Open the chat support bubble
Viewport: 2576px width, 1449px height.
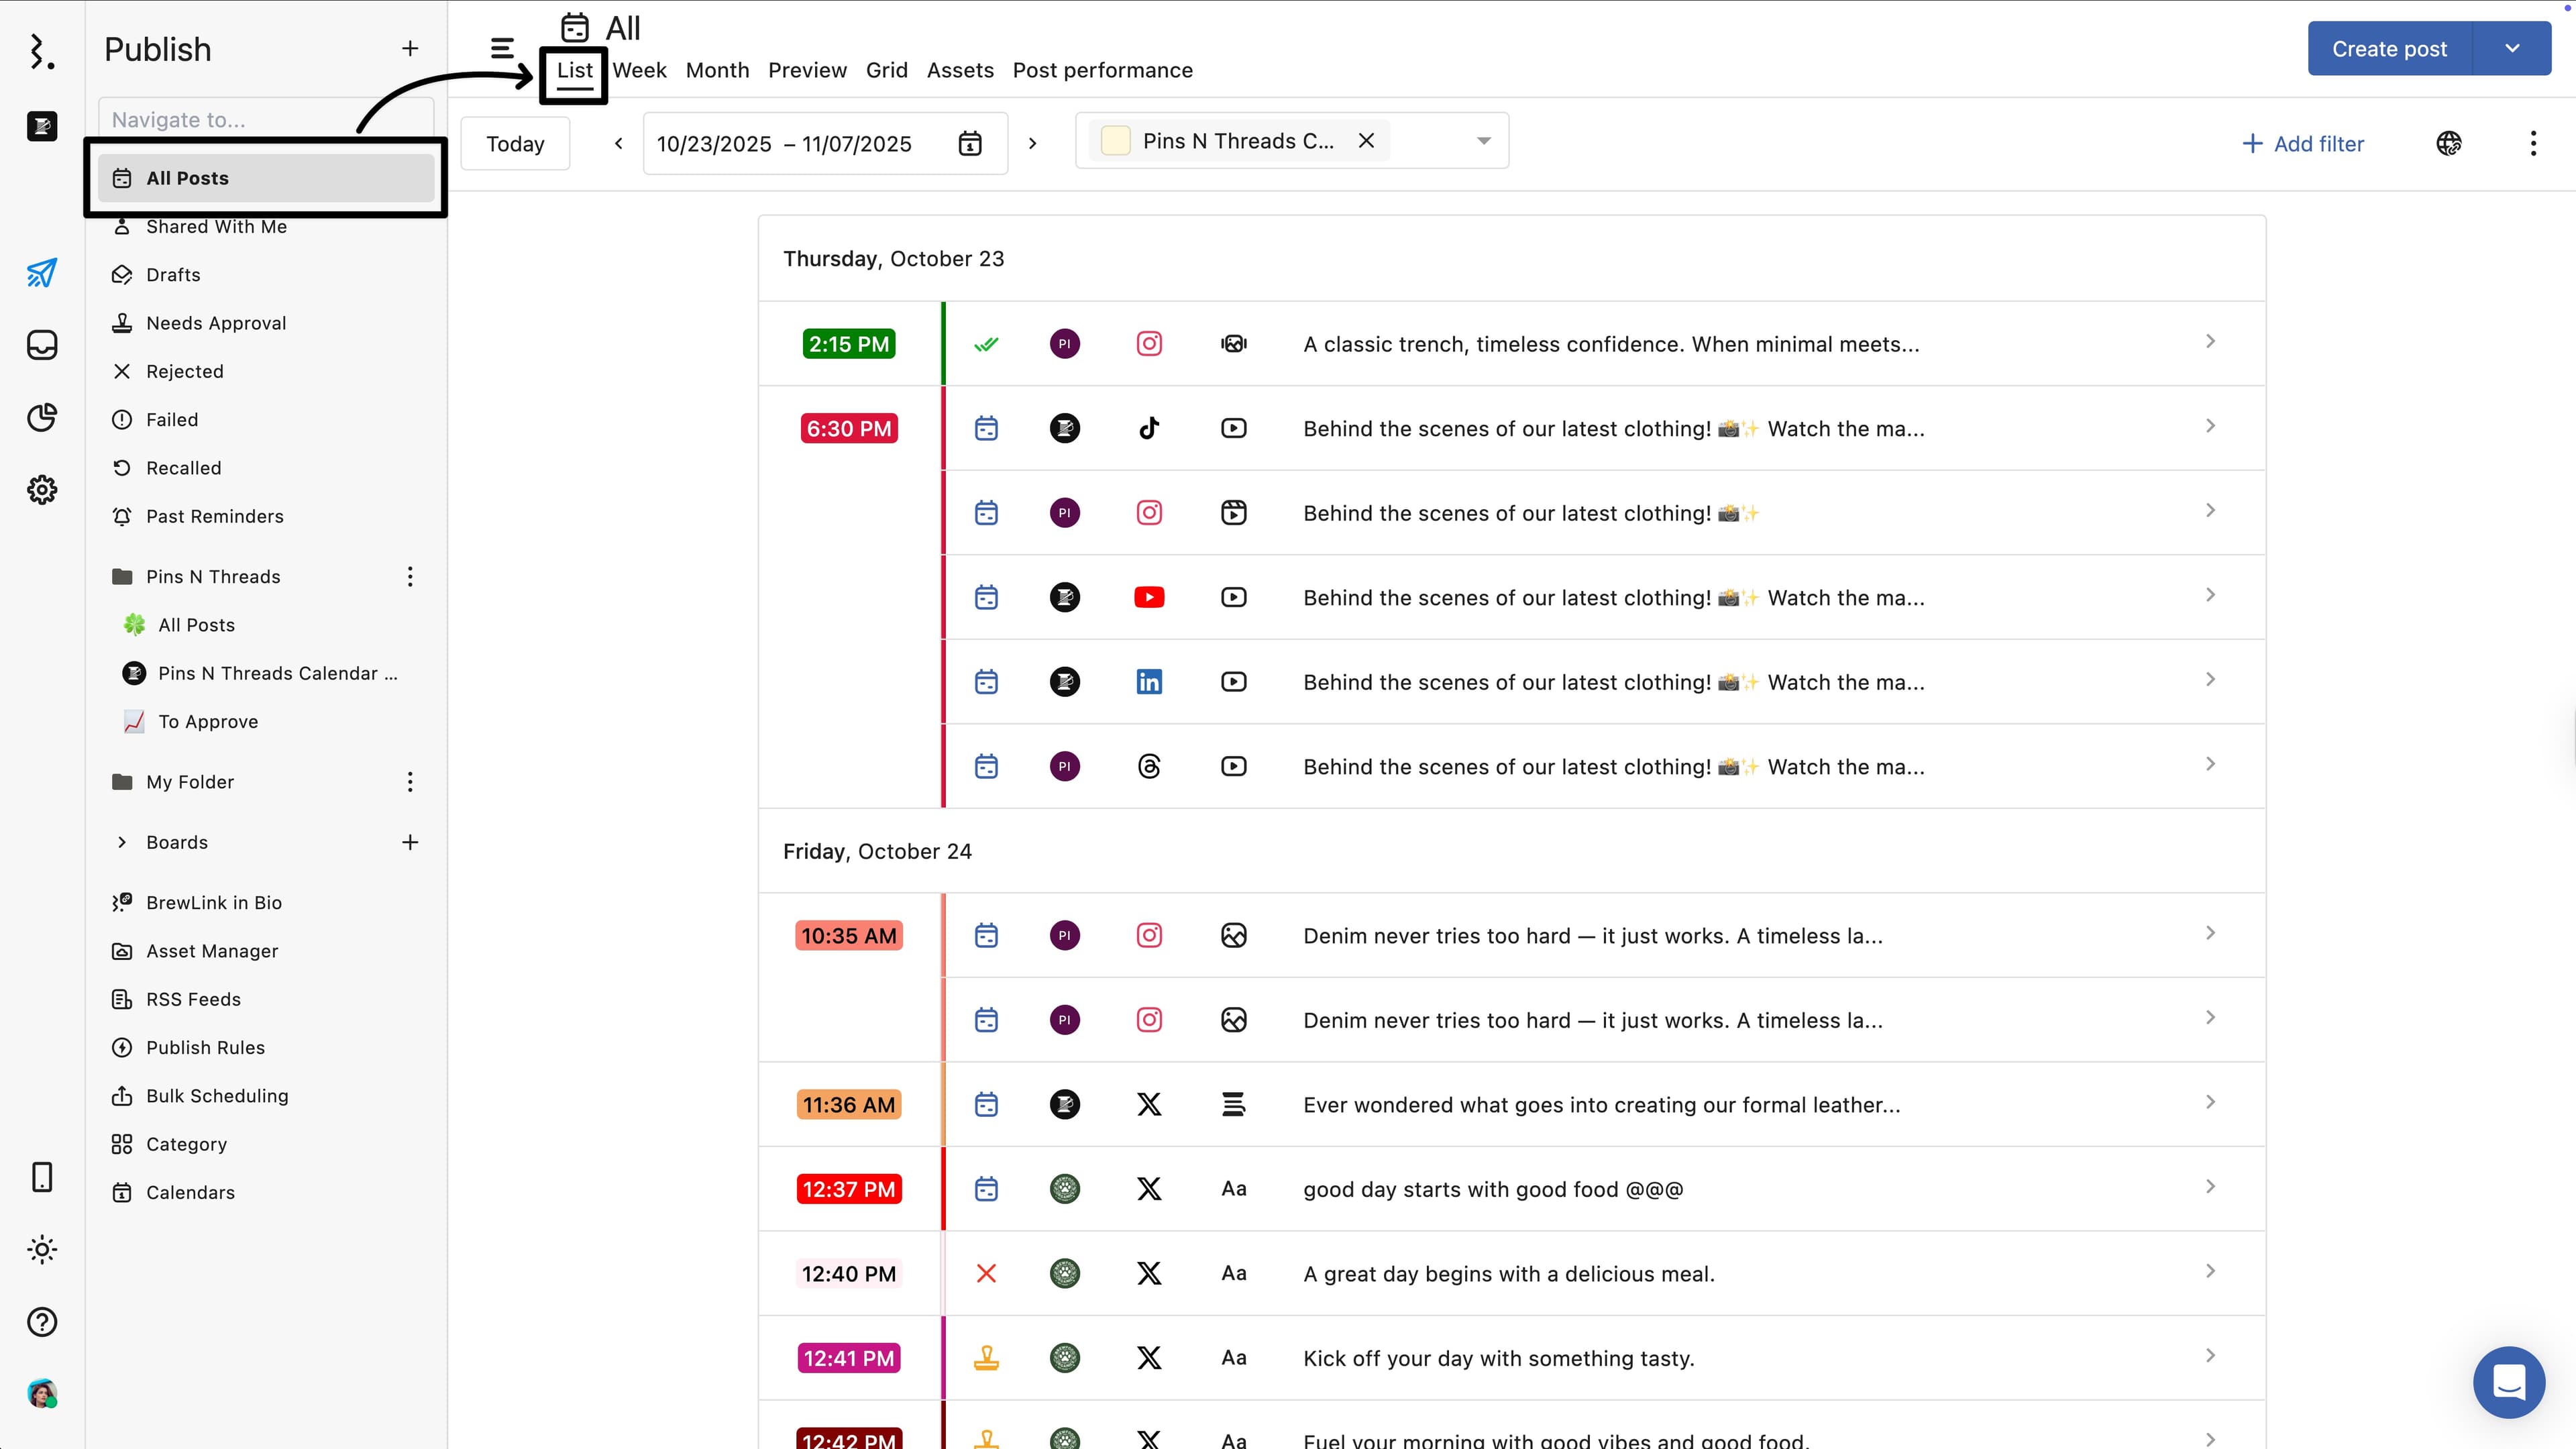click(x=2509, y=1382)
